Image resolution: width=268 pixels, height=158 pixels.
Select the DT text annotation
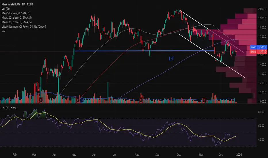171,59
